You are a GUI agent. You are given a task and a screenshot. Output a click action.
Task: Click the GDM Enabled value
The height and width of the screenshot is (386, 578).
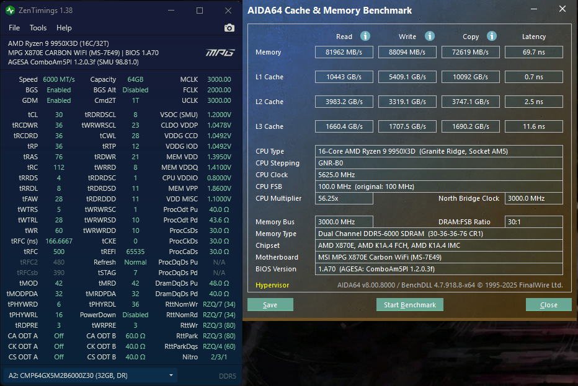click(59, 100)
